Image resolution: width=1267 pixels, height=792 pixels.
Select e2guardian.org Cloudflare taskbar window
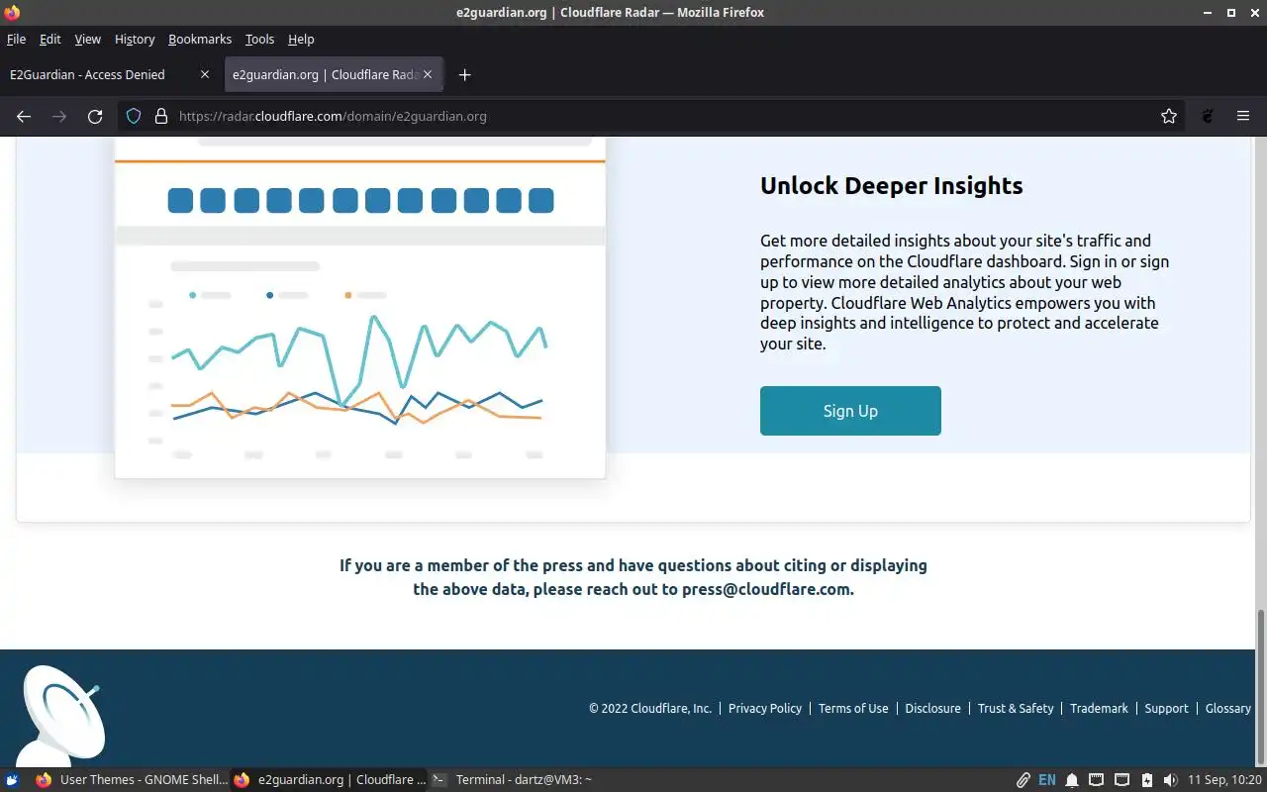(x=329, y=780)
